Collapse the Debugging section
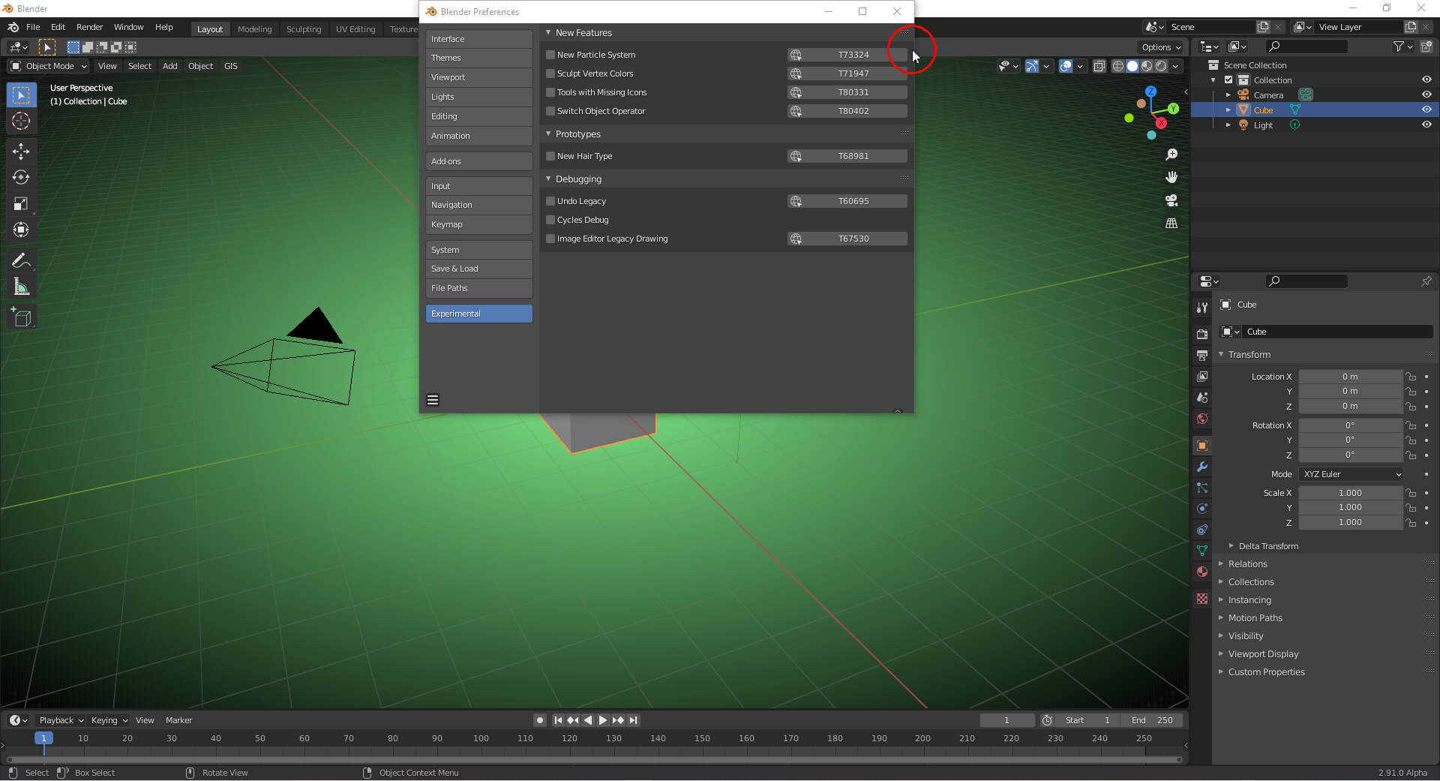1440x781 pixels. coord(548,179)
